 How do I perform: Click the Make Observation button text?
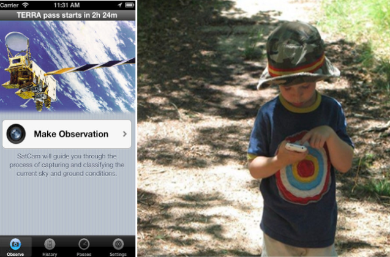pyautogui.click(x=71, y=134)
